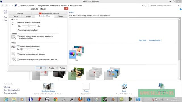Image resolution: width=182 pixels, height=102 pixels.
Task: Open Altri temi online link
Action: pyautogui.click(x=155, y=40)
